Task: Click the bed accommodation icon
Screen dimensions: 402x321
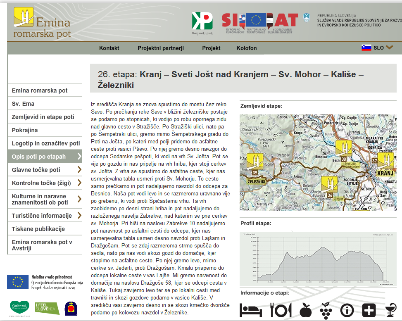Action: tap(250, 310)
